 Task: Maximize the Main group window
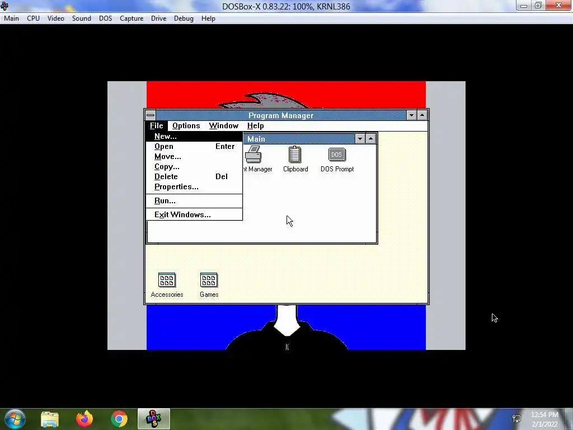(x=370, y=139)
